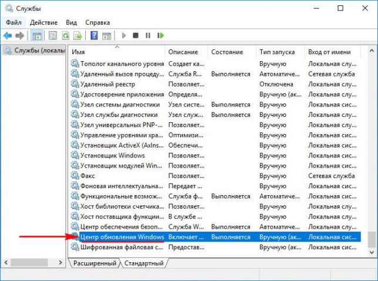Click gear icon of Тополог канального уровня
378x281 pixels.
click(75, 64)
